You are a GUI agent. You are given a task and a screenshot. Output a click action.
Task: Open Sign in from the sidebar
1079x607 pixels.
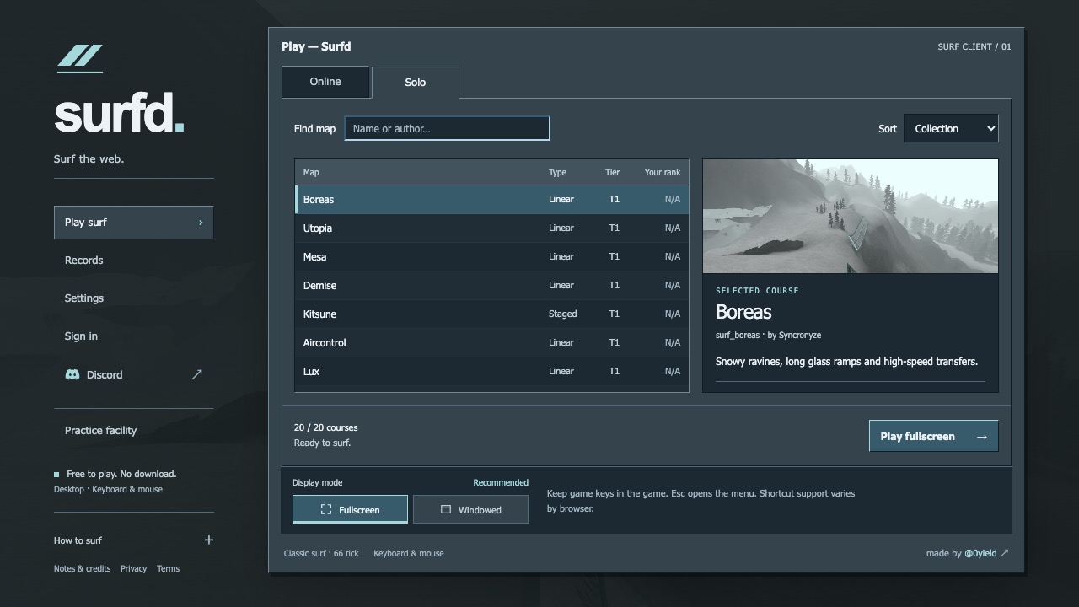pos(134,336)
